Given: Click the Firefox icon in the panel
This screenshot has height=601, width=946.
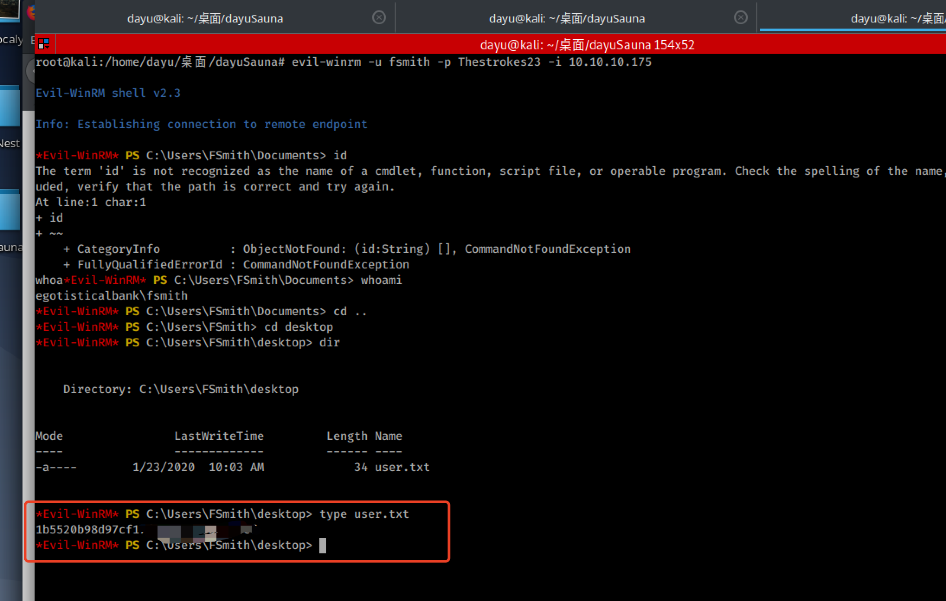Looking at the screenshot, I should click(x=31, y=12).
